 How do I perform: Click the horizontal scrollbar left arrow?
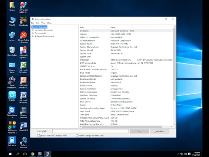coord(80,127)
